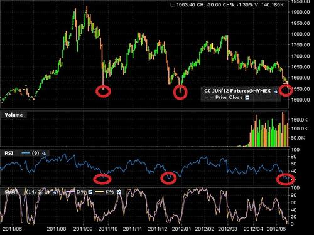314x235 pixels.
Task: Open the RSI indicator settings wrench
Action: point(44,154)
